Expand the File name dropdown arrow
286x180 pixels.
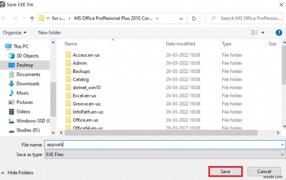click(282, 145)
